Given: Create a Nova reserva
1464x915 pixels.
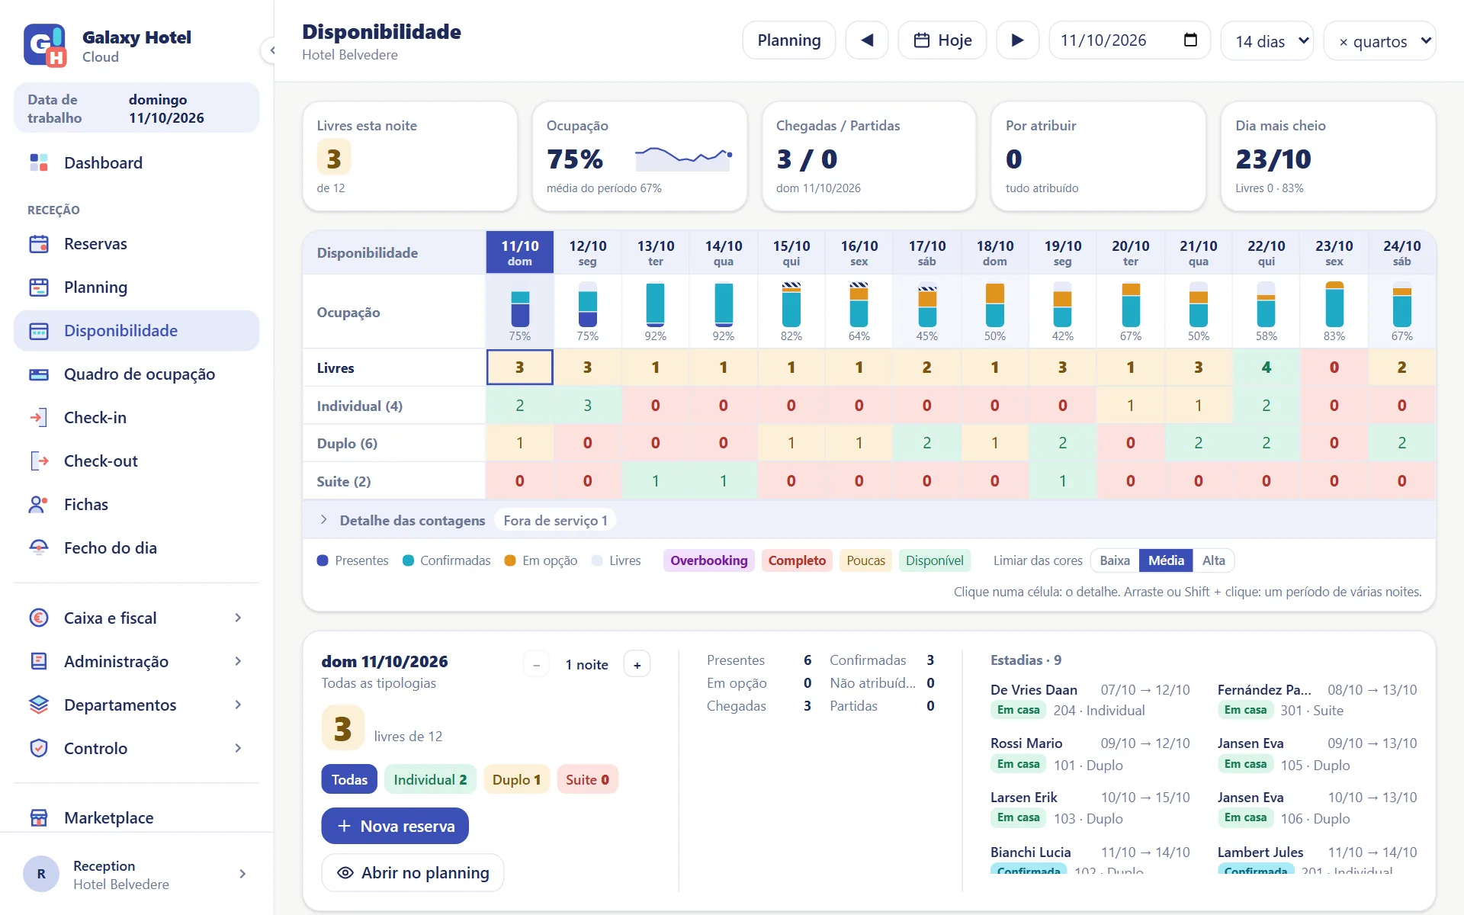Looking at the screenshot, I should coord(395,826).
